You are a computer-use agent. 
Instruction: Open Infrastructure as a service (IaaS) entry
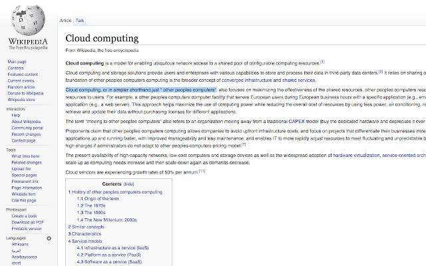tap(115, 247)
